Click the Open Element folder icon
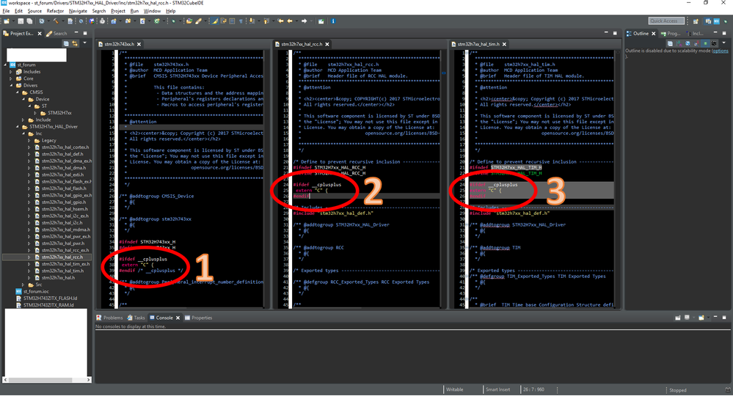Screen dimensions: 733x396 (189, 21)
